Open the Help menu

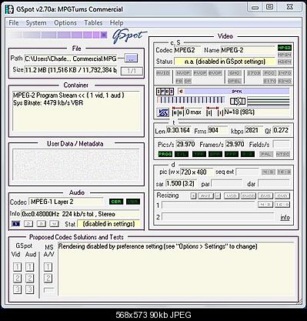pyautogui.click(x=116, y=22)
